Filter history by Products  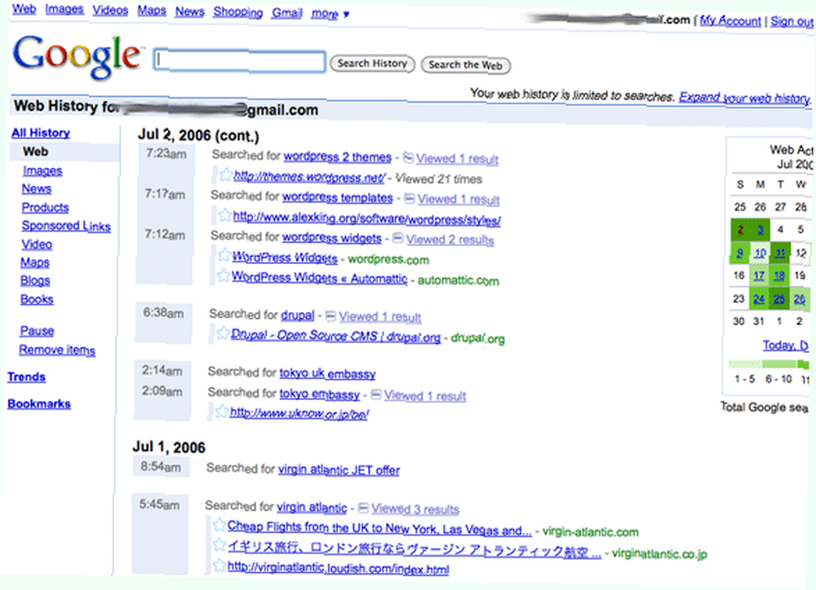(45, 208)
